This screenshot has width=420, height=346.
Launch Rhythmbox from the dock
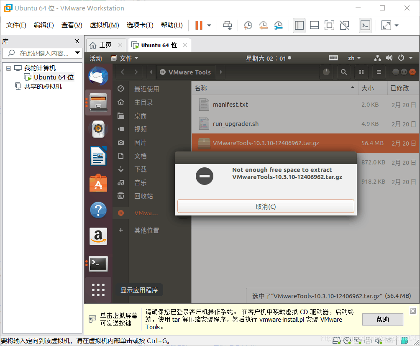pos(98,129)
